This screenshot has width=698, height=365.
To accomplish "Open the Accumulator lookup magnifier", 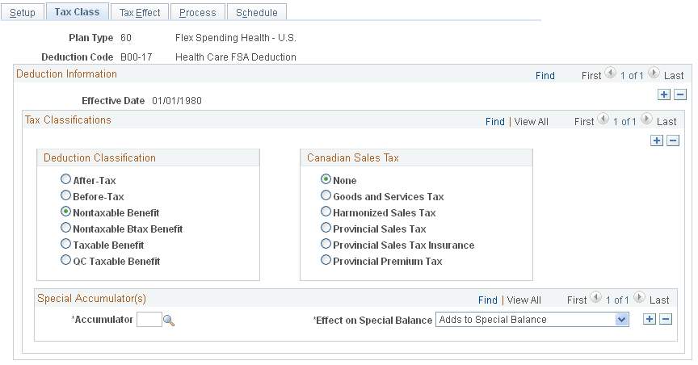I will pos(169,321).
